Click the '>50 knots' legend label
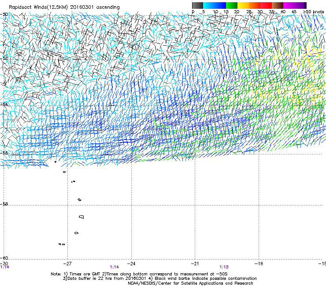The width and height of the screenshot is (326, 286). pyautogui.click(x=313, y=12)
